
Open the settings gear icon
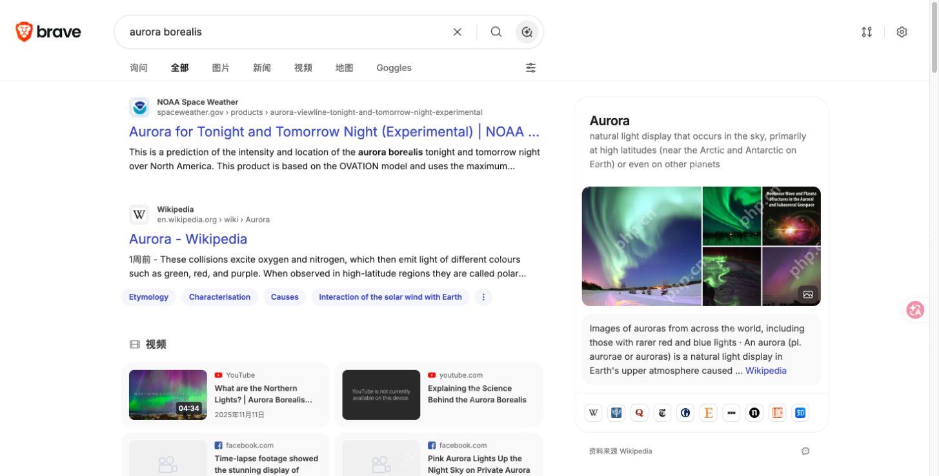point(902,32)
